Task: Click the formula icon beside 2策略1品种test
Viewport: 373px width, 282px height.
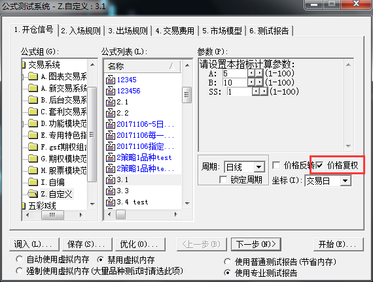Action: 111,157
